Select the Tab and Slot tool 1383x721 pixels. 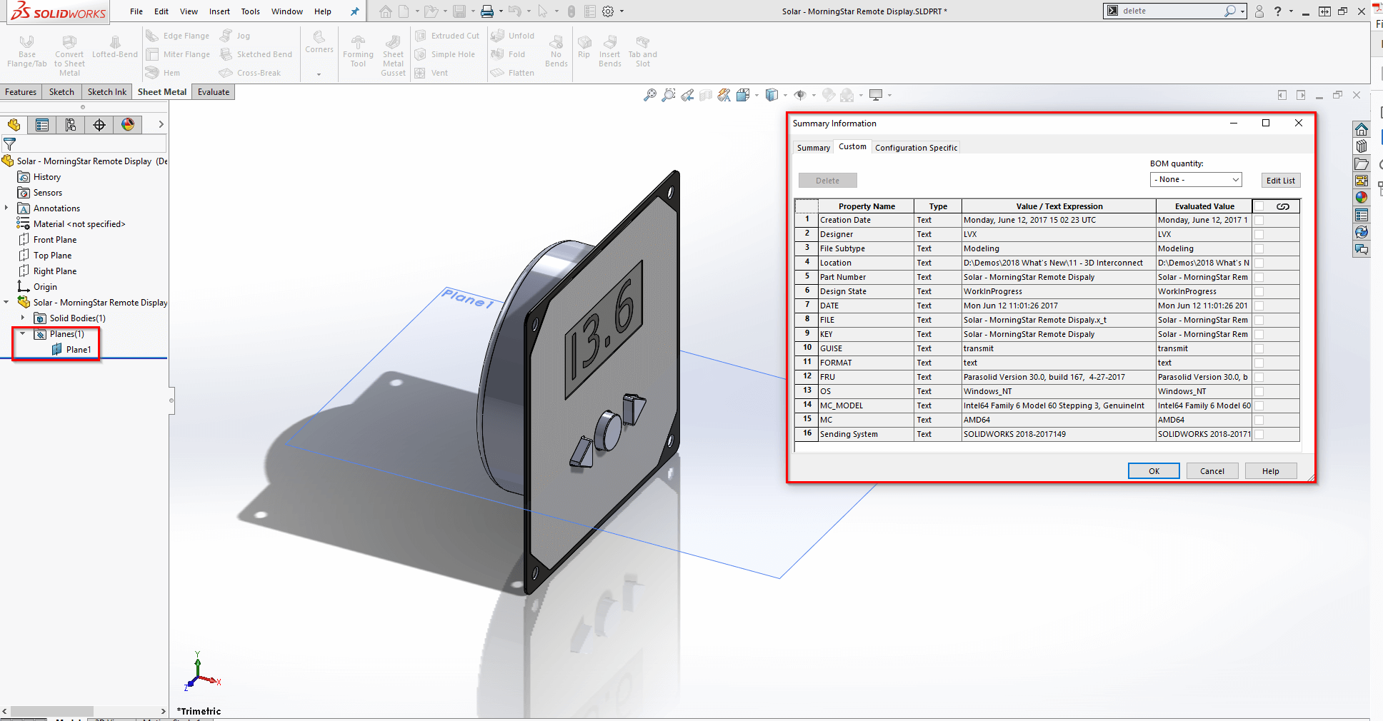[642, 51]
